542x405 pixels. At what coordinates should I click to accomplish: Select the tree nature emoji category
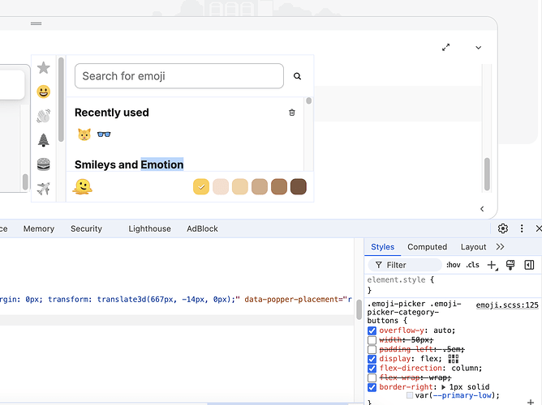pos(44,140)
